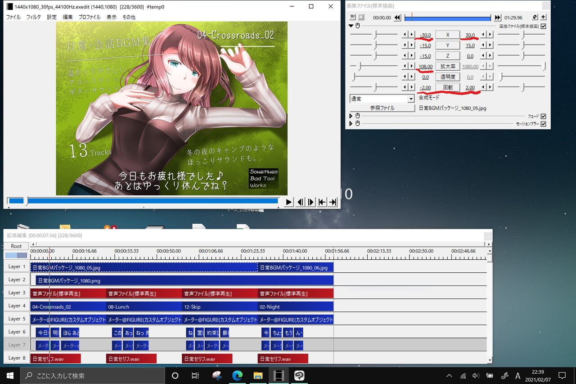Viewport: 576px width, 384px height.
Task: Toggle Layer 1 visibility
Action: [x=16, y=267]
